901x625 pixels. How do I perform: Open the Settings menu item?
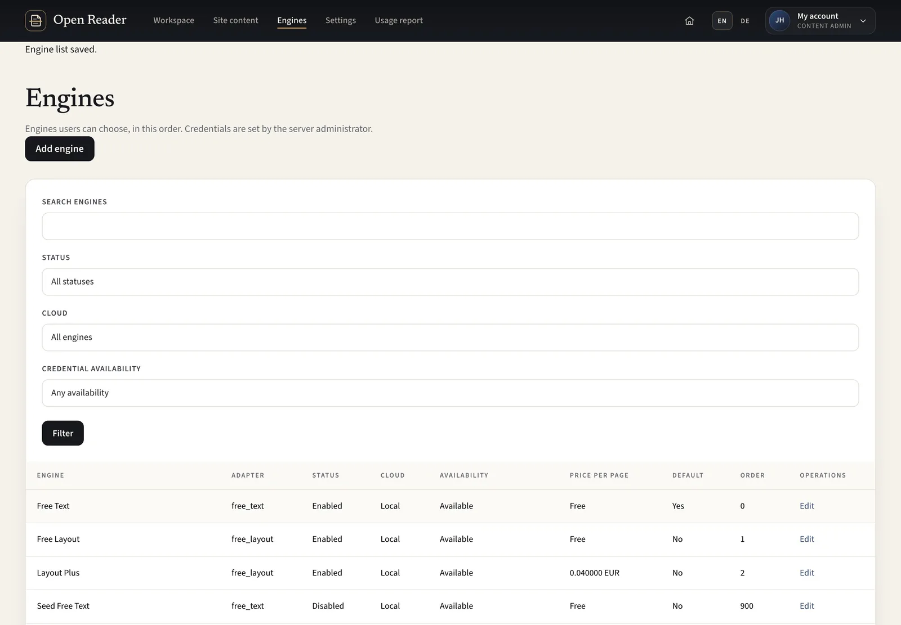pyautogui.click(x=341, y=20)
